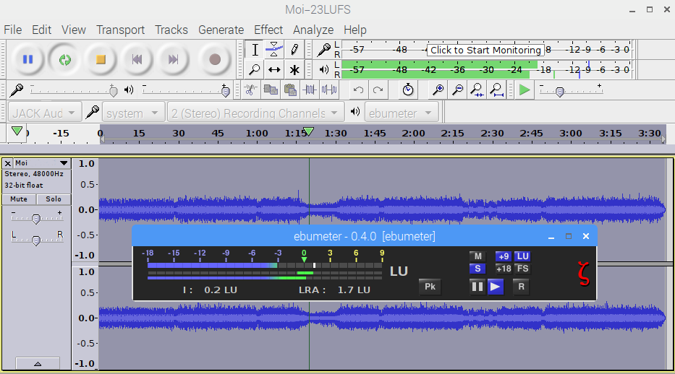Click the recording meter microphone icon

[x=323, y=50]
